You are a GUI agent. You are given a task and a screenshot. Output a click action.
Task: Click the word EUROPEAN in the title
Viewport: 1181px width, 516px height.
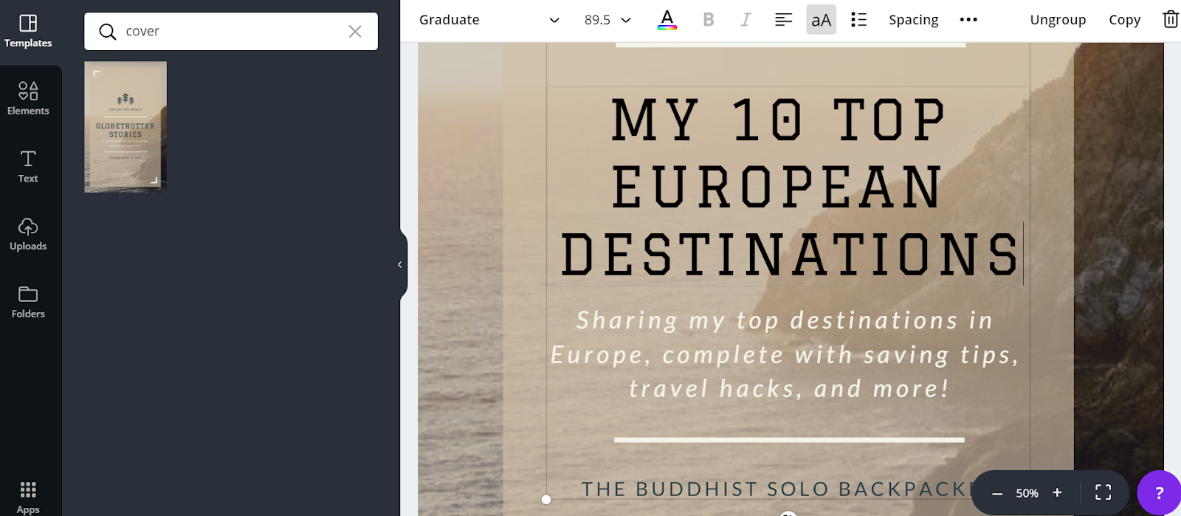pyautogui.click(x=777, y=187)
